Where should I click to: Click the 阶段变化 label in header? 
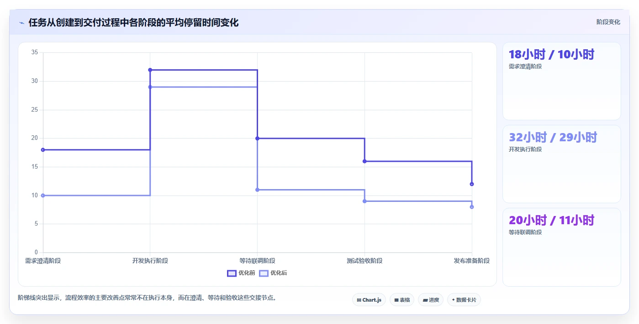pyautogui.click(x=608, y=22)
